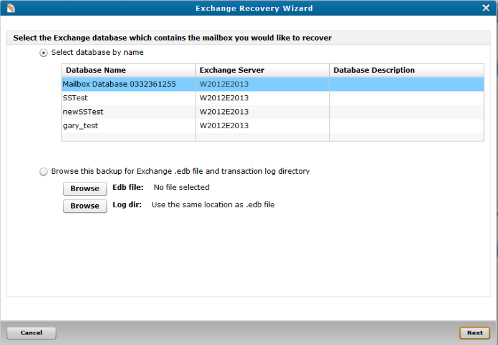Select the gary_test database row
498x345 pixels.
[x=273, y=126]
